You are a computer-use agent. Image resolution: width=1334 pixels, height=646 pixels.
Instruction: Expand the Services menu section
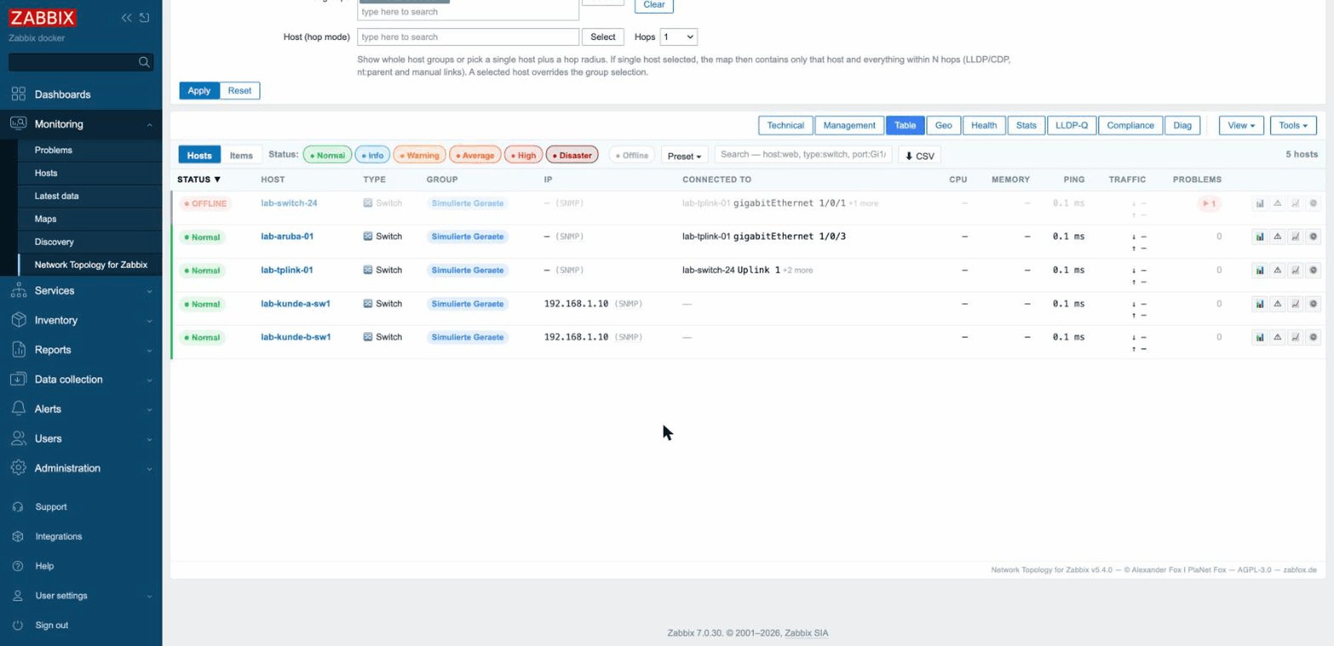point(81,291)
